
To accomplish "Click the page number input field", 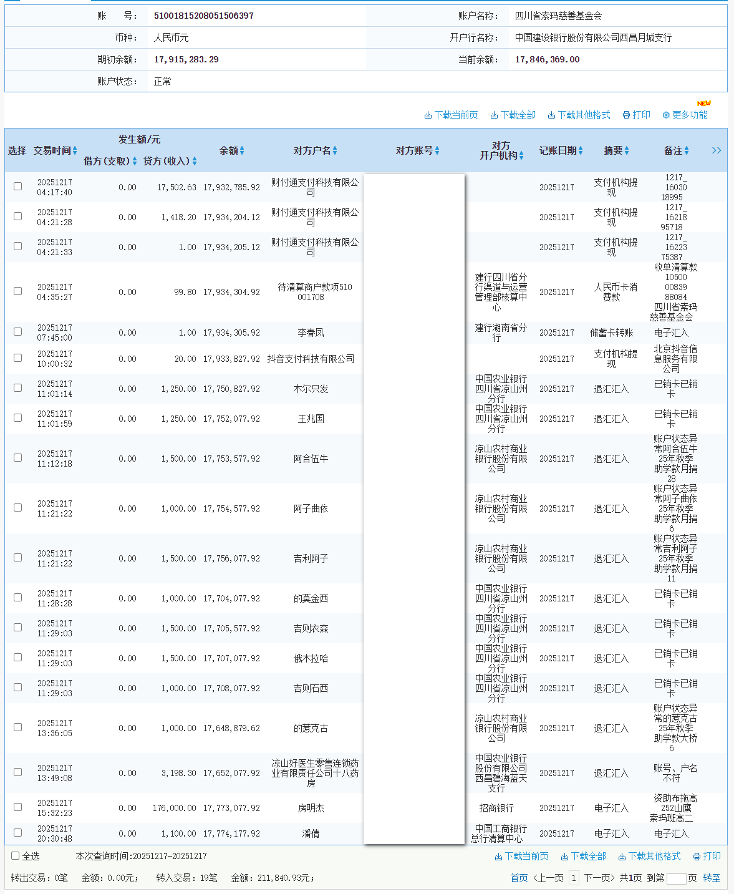I will pos(676,878).
